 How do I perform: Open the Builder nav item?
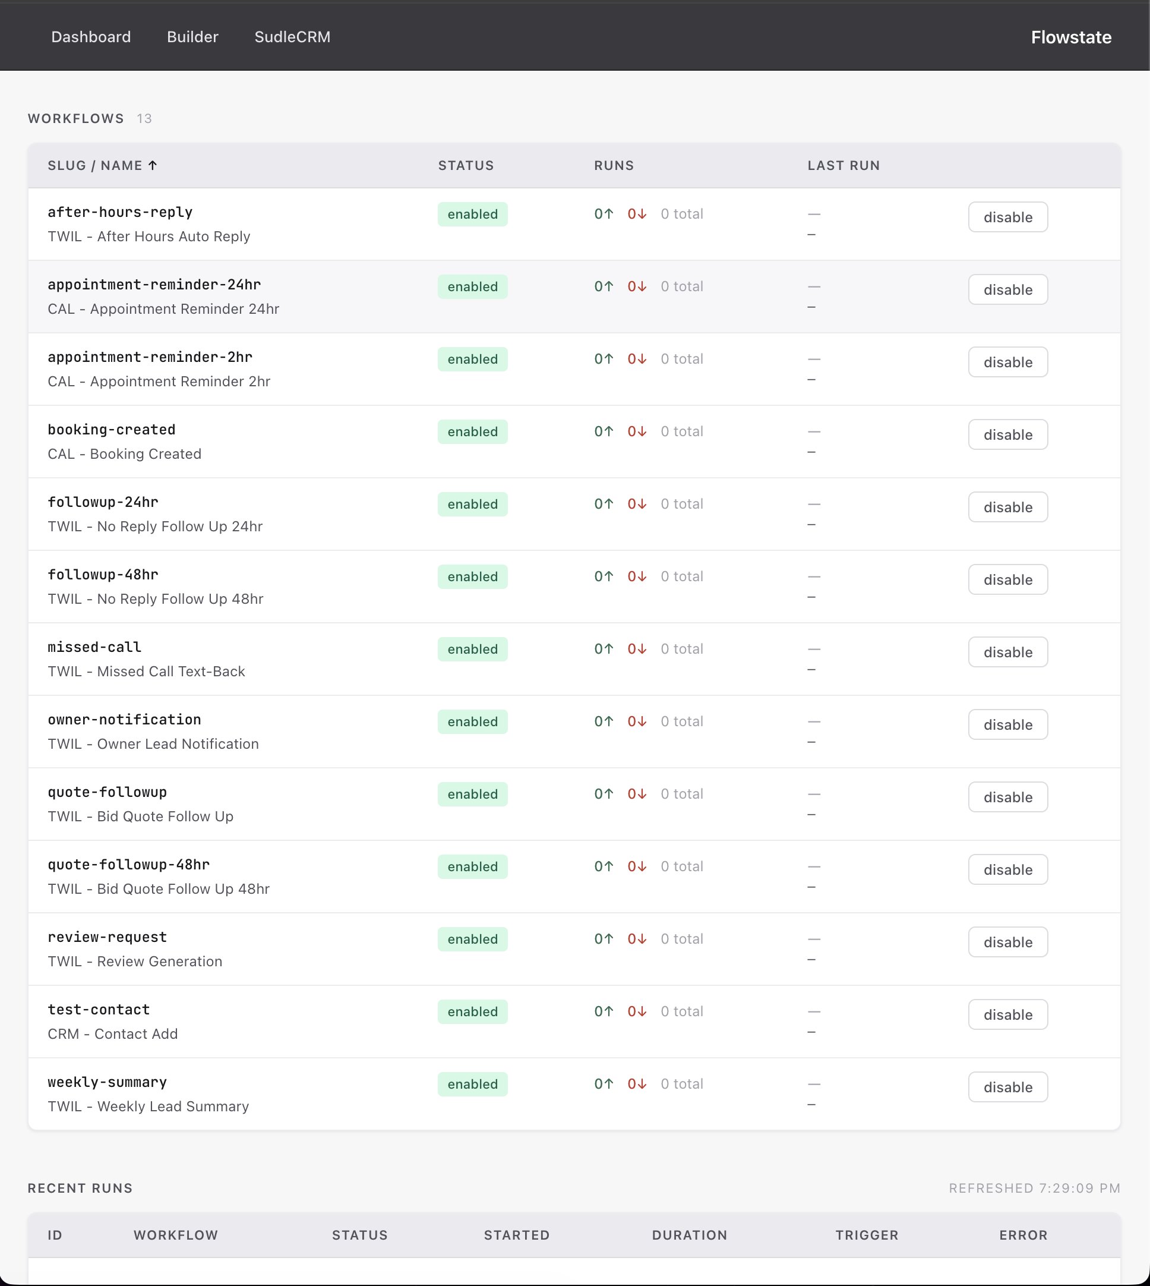tap(192, 37)
